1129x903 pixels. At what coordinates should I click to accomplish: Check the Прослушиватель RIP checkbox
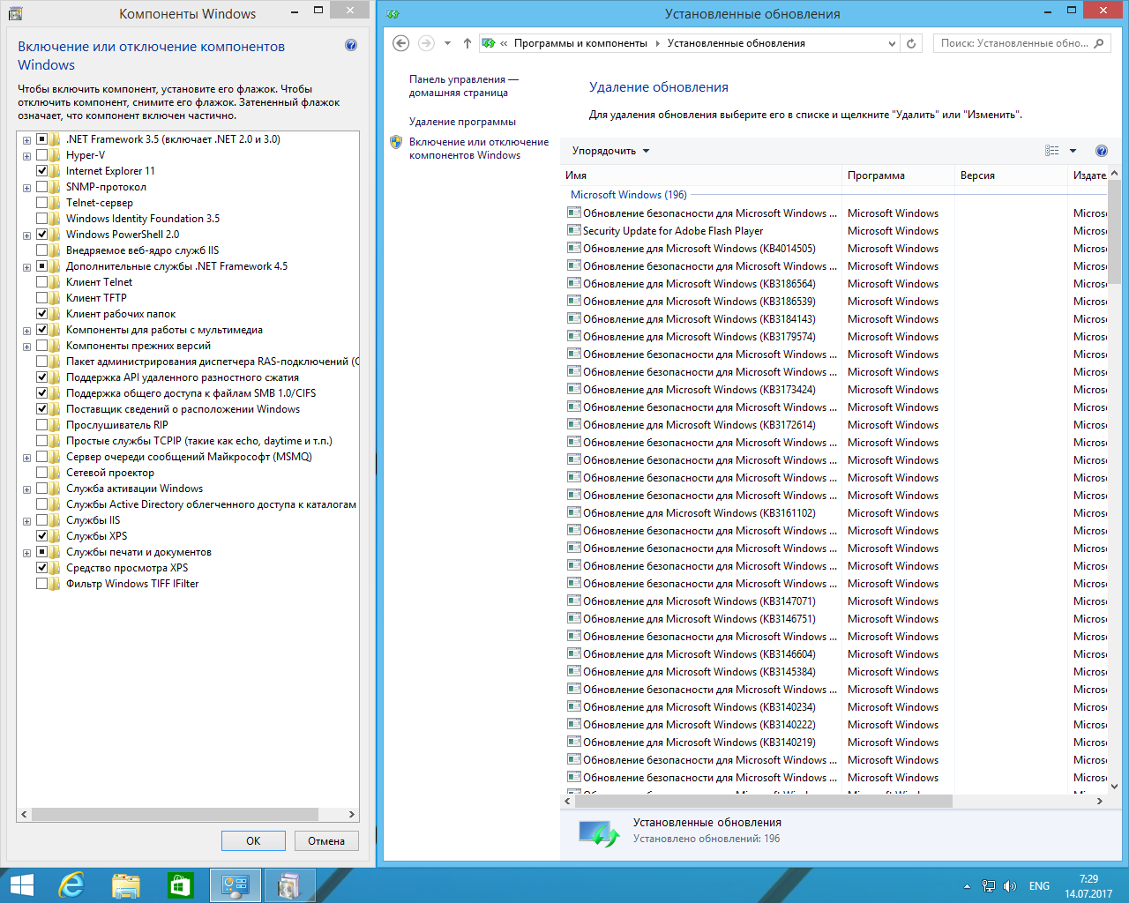point(41,425)
